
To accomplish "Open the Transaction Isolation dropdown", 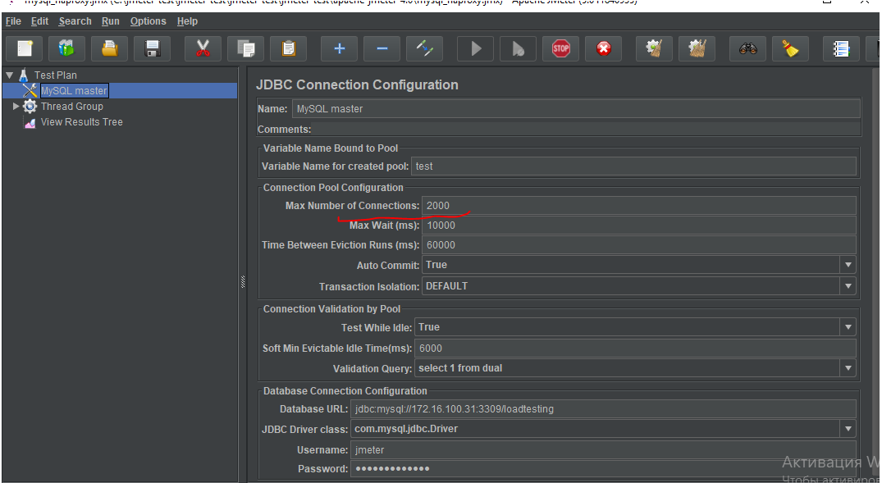I will tap(848, 285).
